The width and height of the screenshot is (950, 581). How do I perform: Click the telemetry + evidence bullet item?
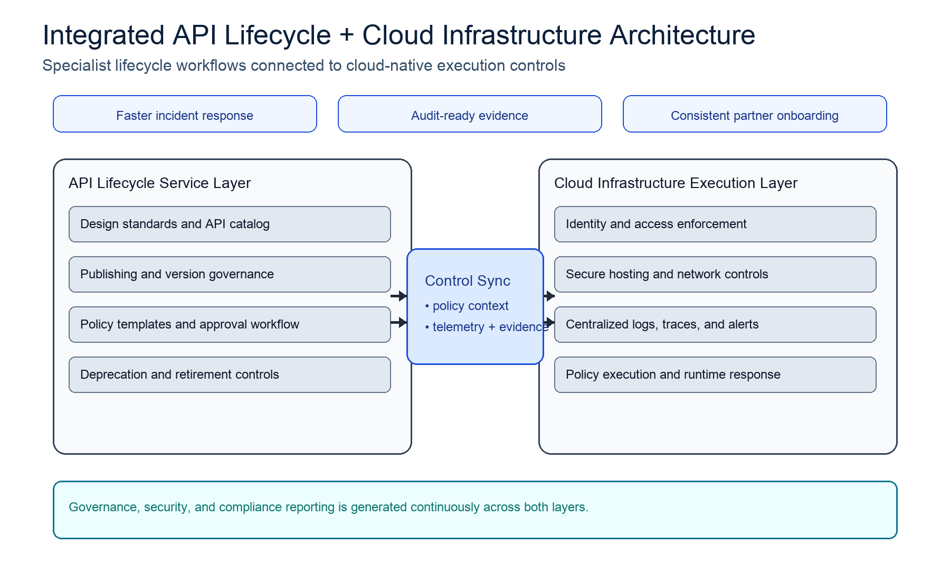tap(484, 327)
